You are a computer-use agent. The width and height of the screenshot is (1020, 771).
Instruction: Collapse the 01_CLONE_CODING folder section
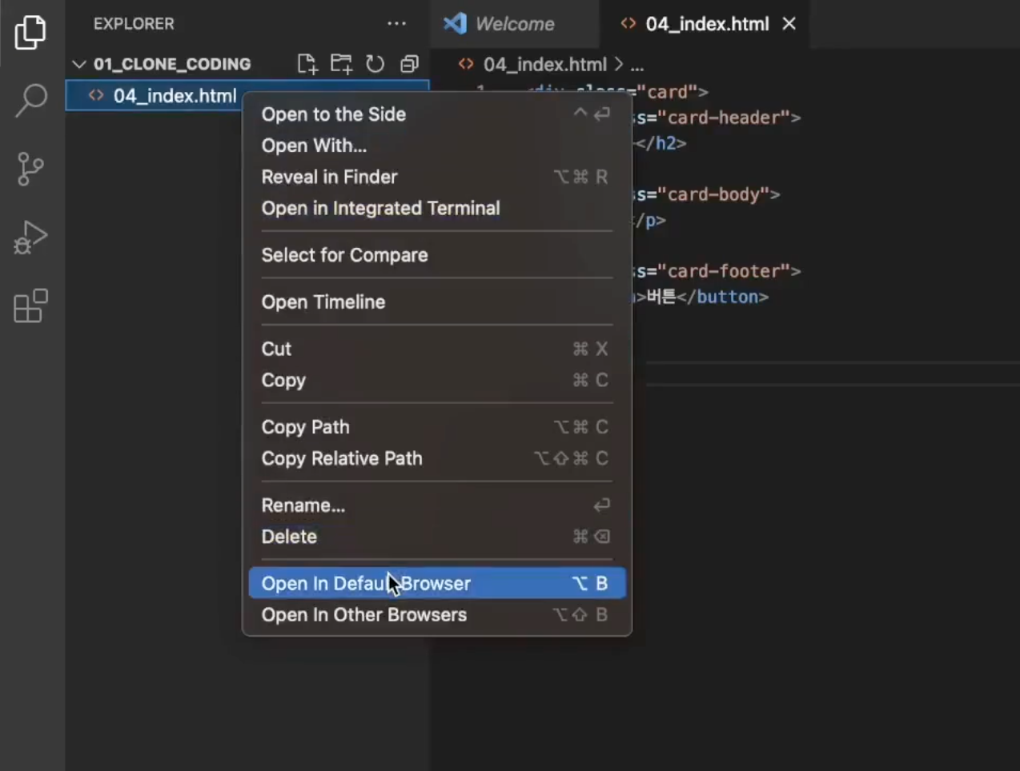(160, 64)
